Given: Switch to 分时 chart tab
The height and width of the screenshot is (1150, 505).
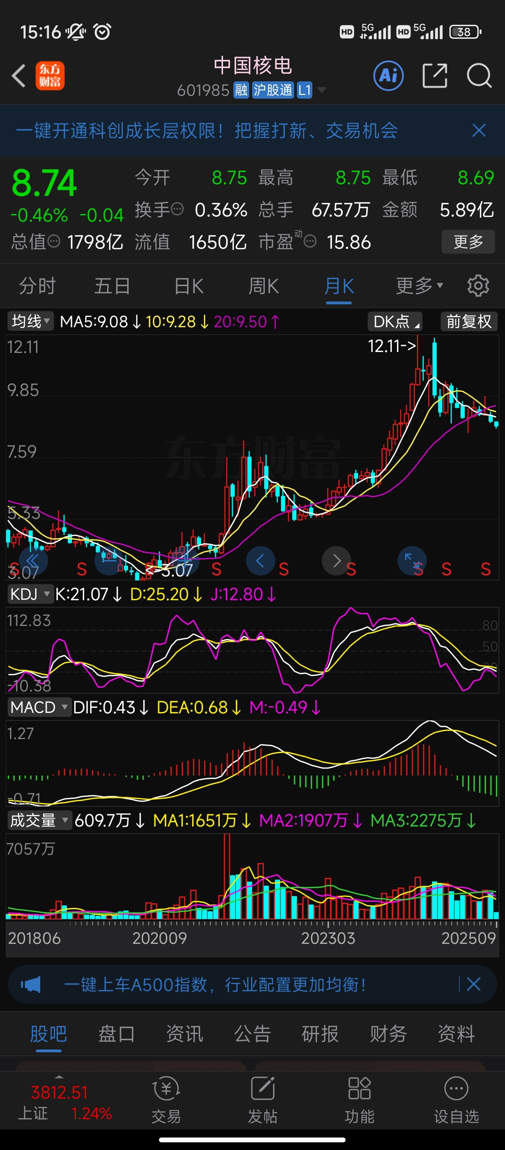Looking at the screenshot, I should pyautogui.click(x=37, y=286).
